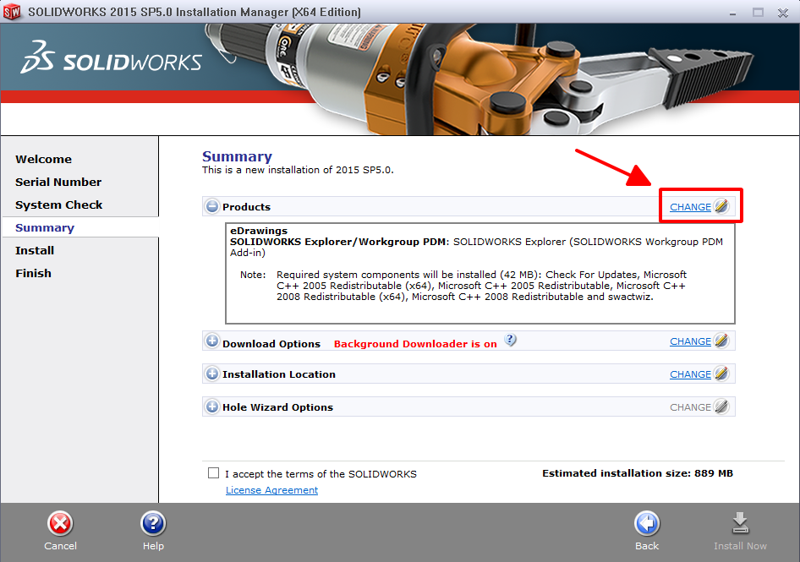Image resolution: width=800 pixels, height=562 pixels.
Task: Expand the Hole Wizard Options section
Action: 211,407
